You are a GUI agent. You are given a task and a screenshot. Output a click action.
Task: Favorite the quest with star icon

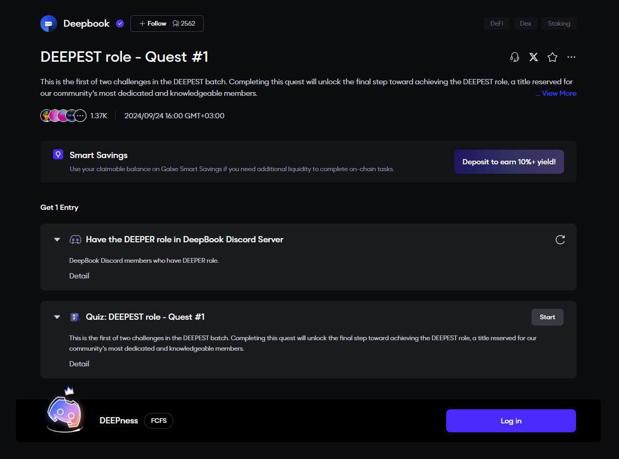(552, 57)
